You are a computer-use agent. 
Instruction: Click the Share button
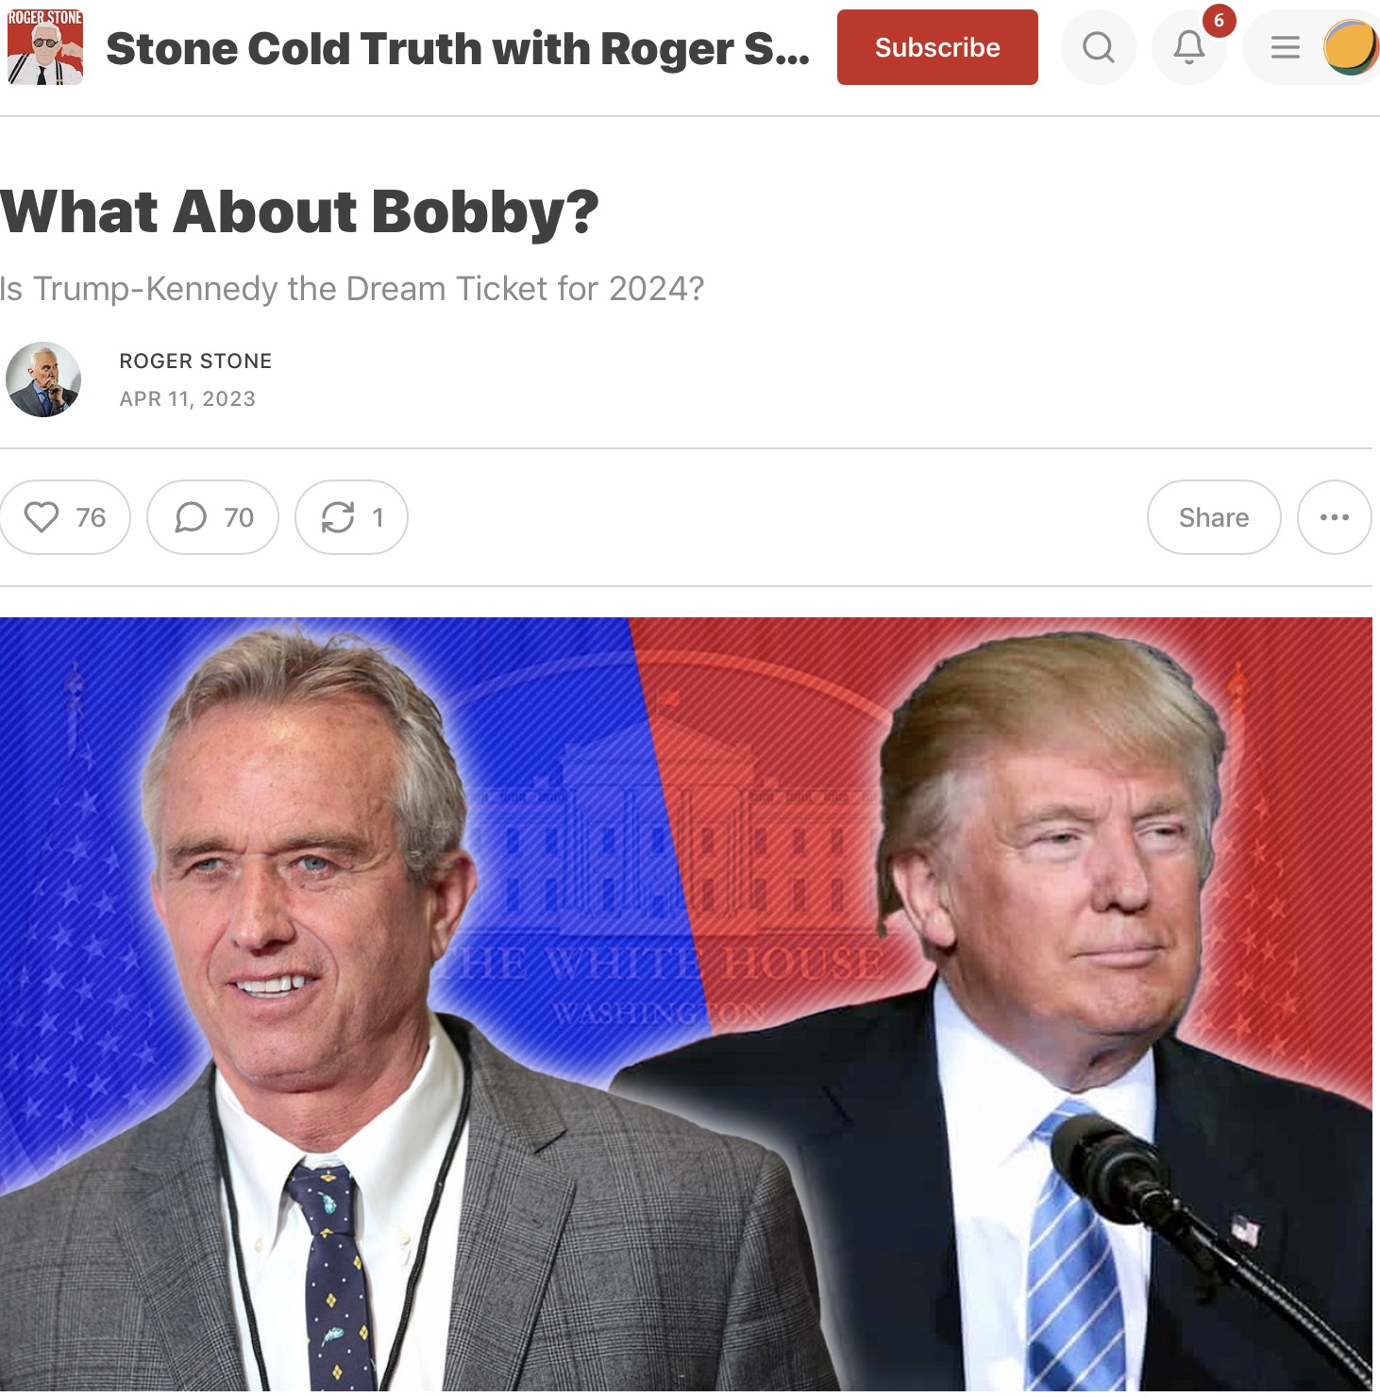pyautogui.click(x=1214, y=517)
